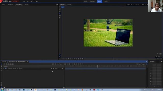The height and width of the screenshot is (91, 163).
Task: Click the layer dimension cube icon
Action: [53, 69]
